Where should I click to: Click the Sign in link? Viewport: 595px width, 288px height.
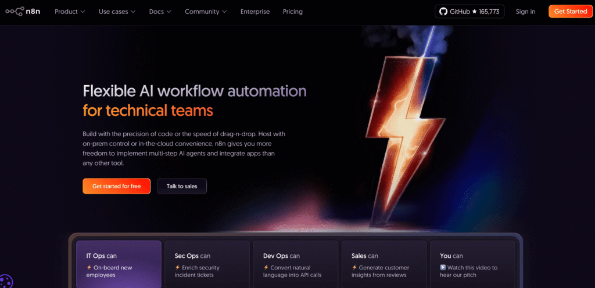point(525,12)
